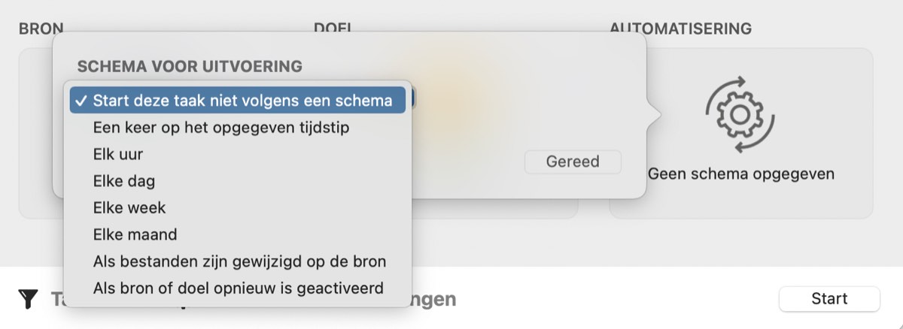
Task: Choose 'Als bron of doel opnieuw is geactiveerd'
Action: pos(238,288)
